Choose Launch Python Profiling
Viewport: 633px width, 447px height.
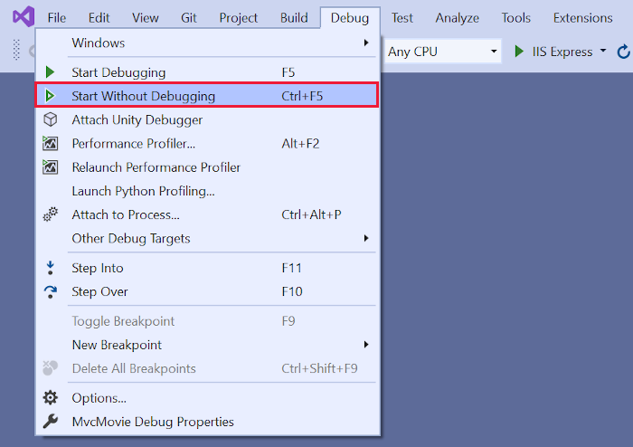[x=143, y=191]
